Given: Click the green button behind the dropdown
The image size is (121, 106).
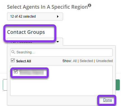Looking at the screenshot, I should point(118,85).
